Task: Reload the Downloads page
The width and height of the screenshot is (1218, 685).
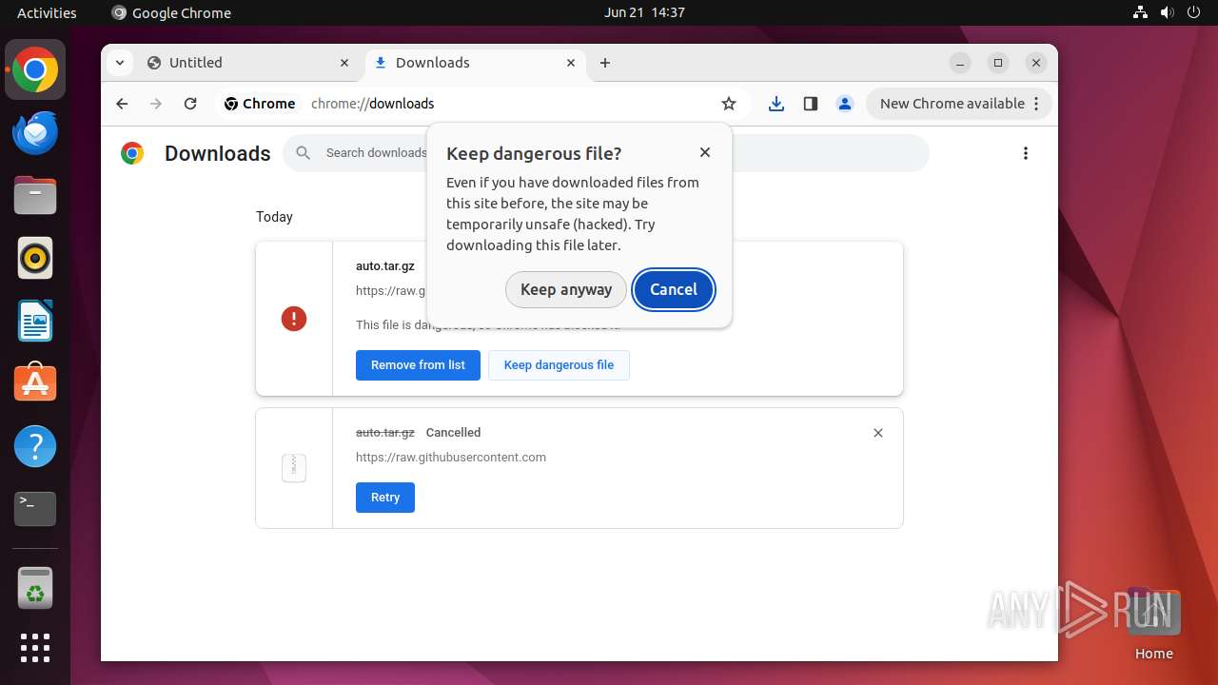Action: [x=190, y=104]
